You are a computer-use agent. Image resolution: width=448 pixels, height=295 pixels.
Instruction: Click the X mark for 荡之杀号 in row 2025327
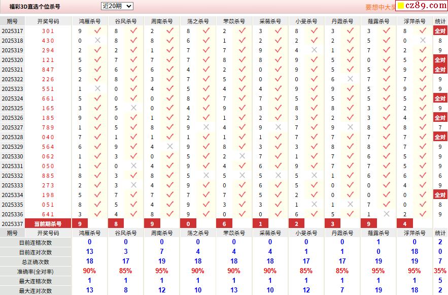click(x=206, y=127)
